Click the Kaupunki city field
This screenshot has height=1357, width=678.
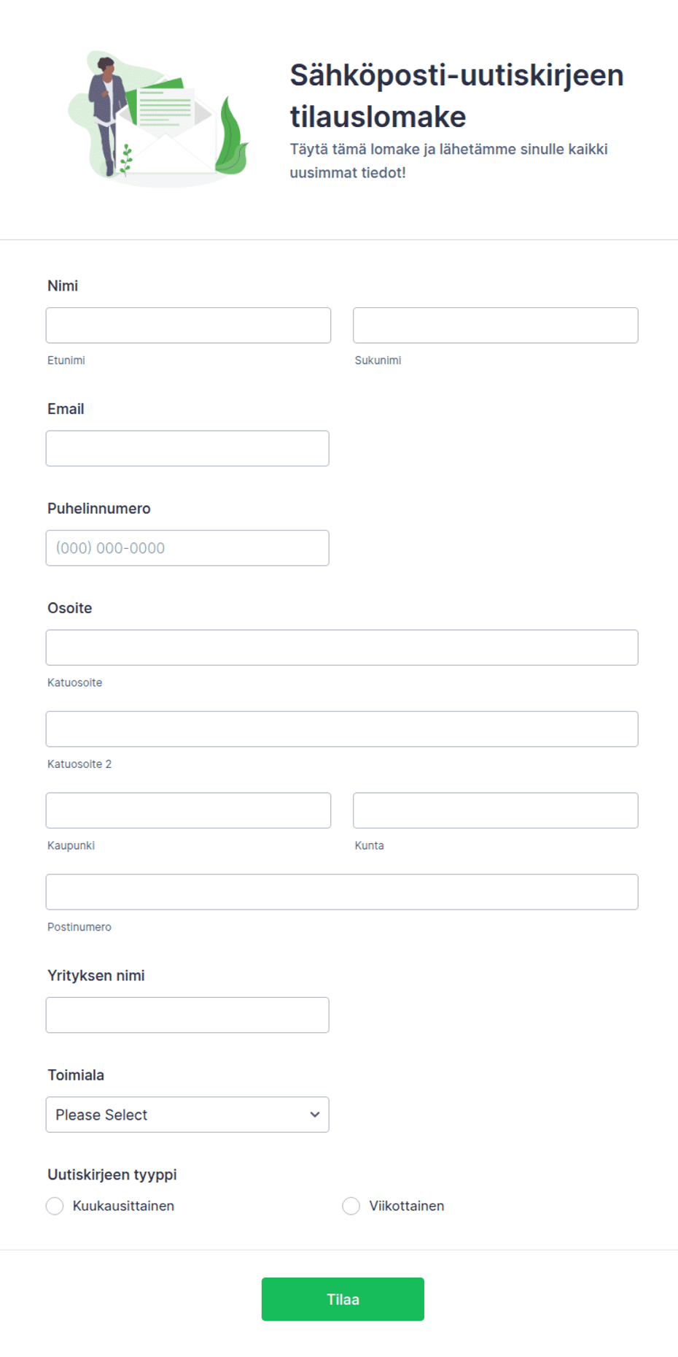[x=188, y=810]
